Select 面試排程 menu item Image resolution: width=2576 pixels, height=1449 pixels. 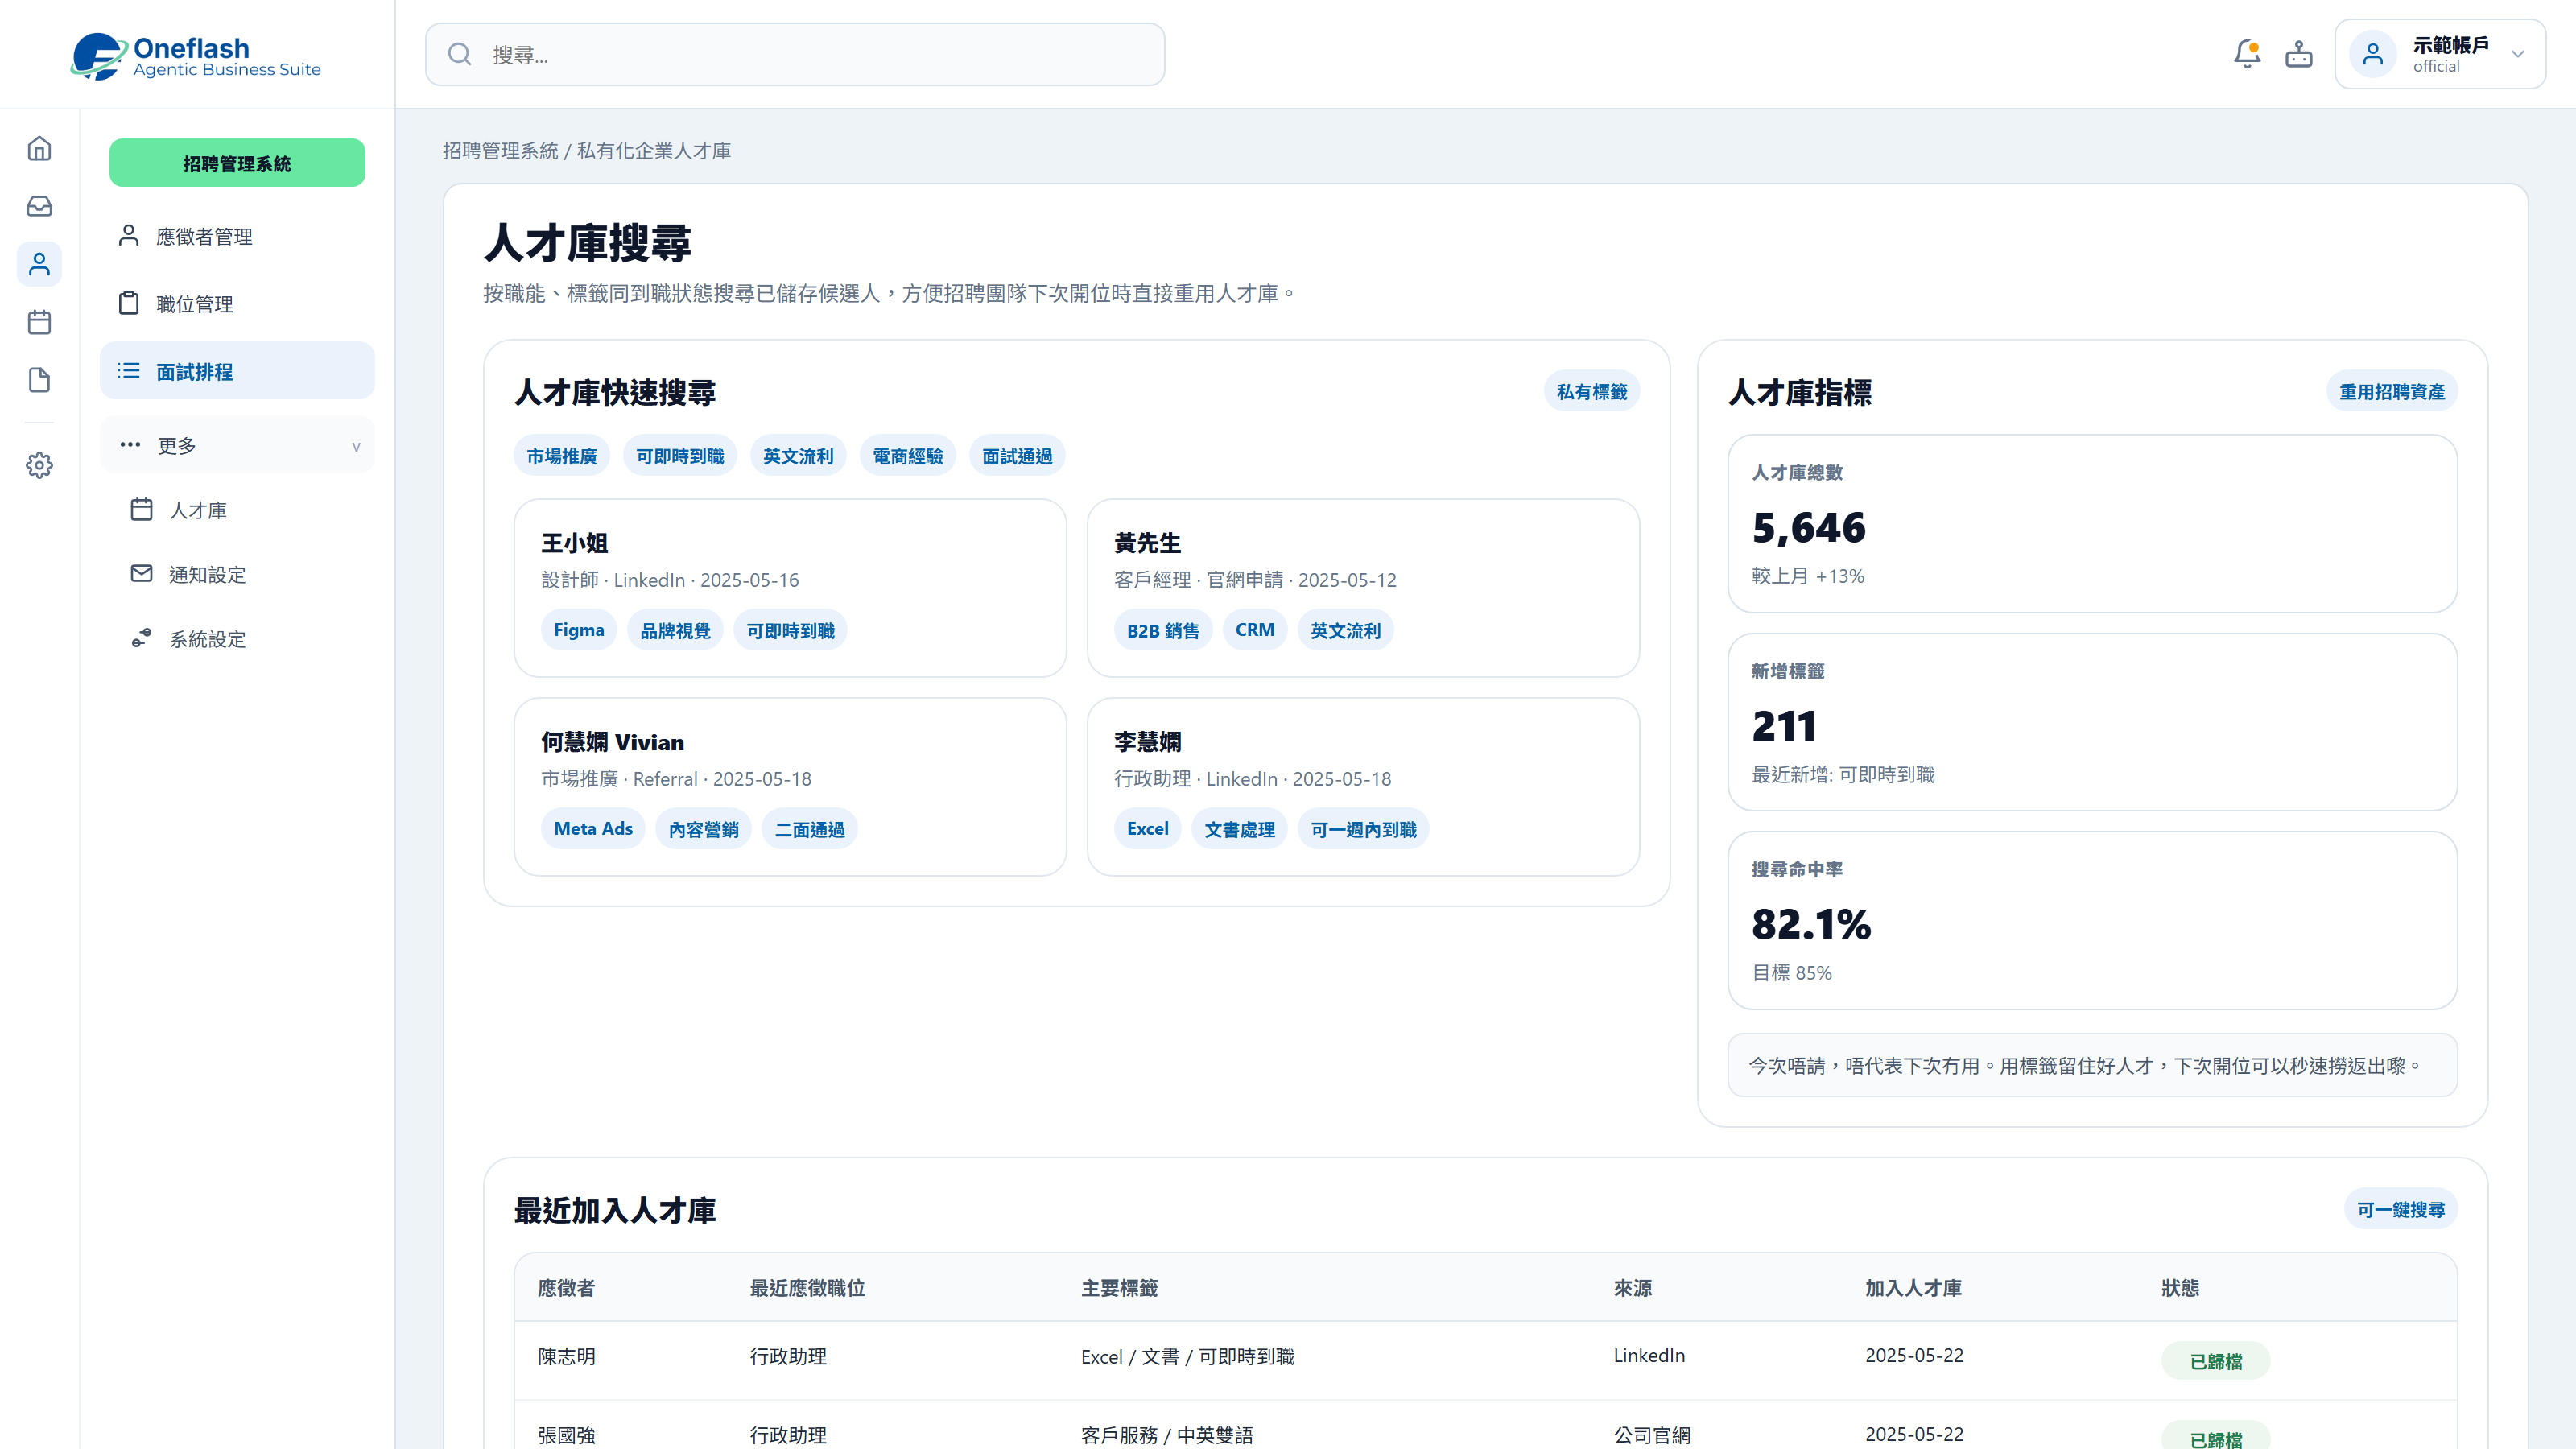point(237,371)
